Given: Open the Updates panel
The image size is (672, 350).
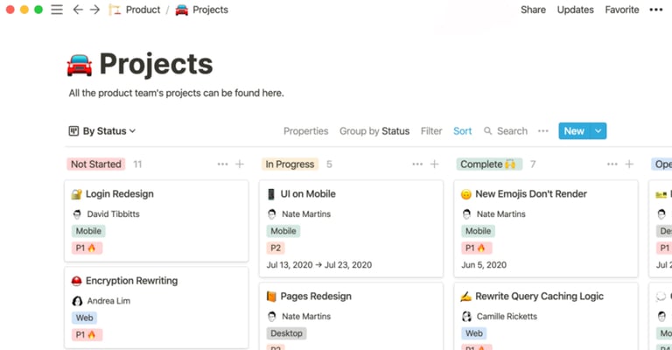Looking at the screenshot, I should click(x=575, y=10).
